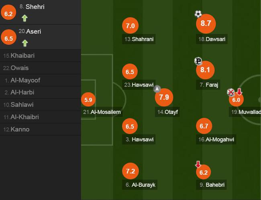Click the goal ball icon above Dawsari
The image size is (261, 200).
tap(198, 14)
